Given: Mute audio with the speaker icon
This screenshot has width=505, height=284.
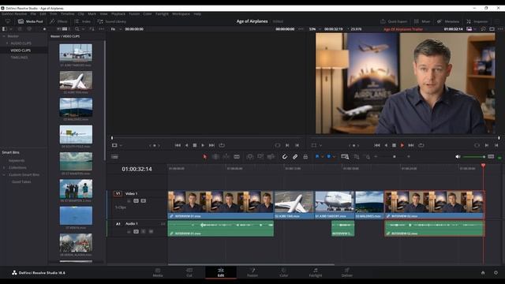Looking at the screenshot, I should (458, 157).
